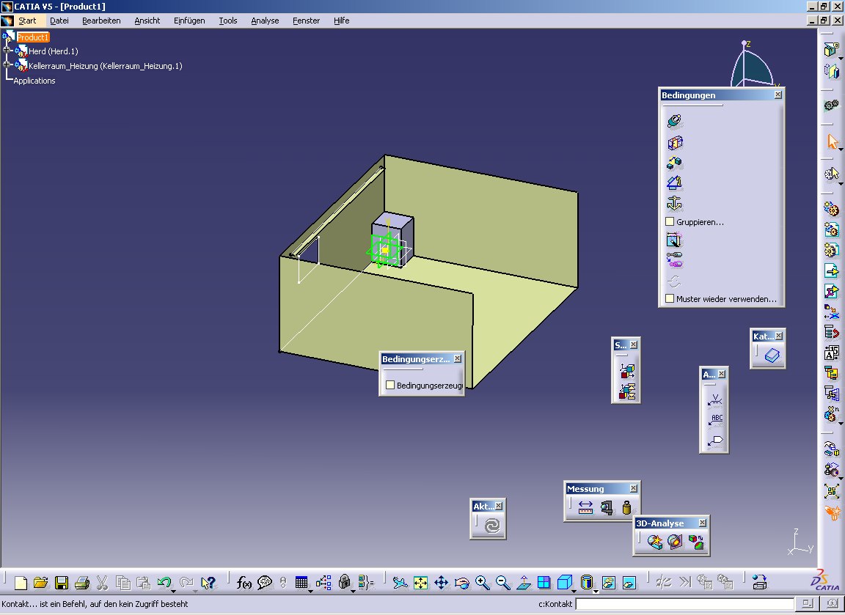845x615 pixels.
Task: Open the Analyse menu
Action: pyautogui.click(x=265, y=21)
